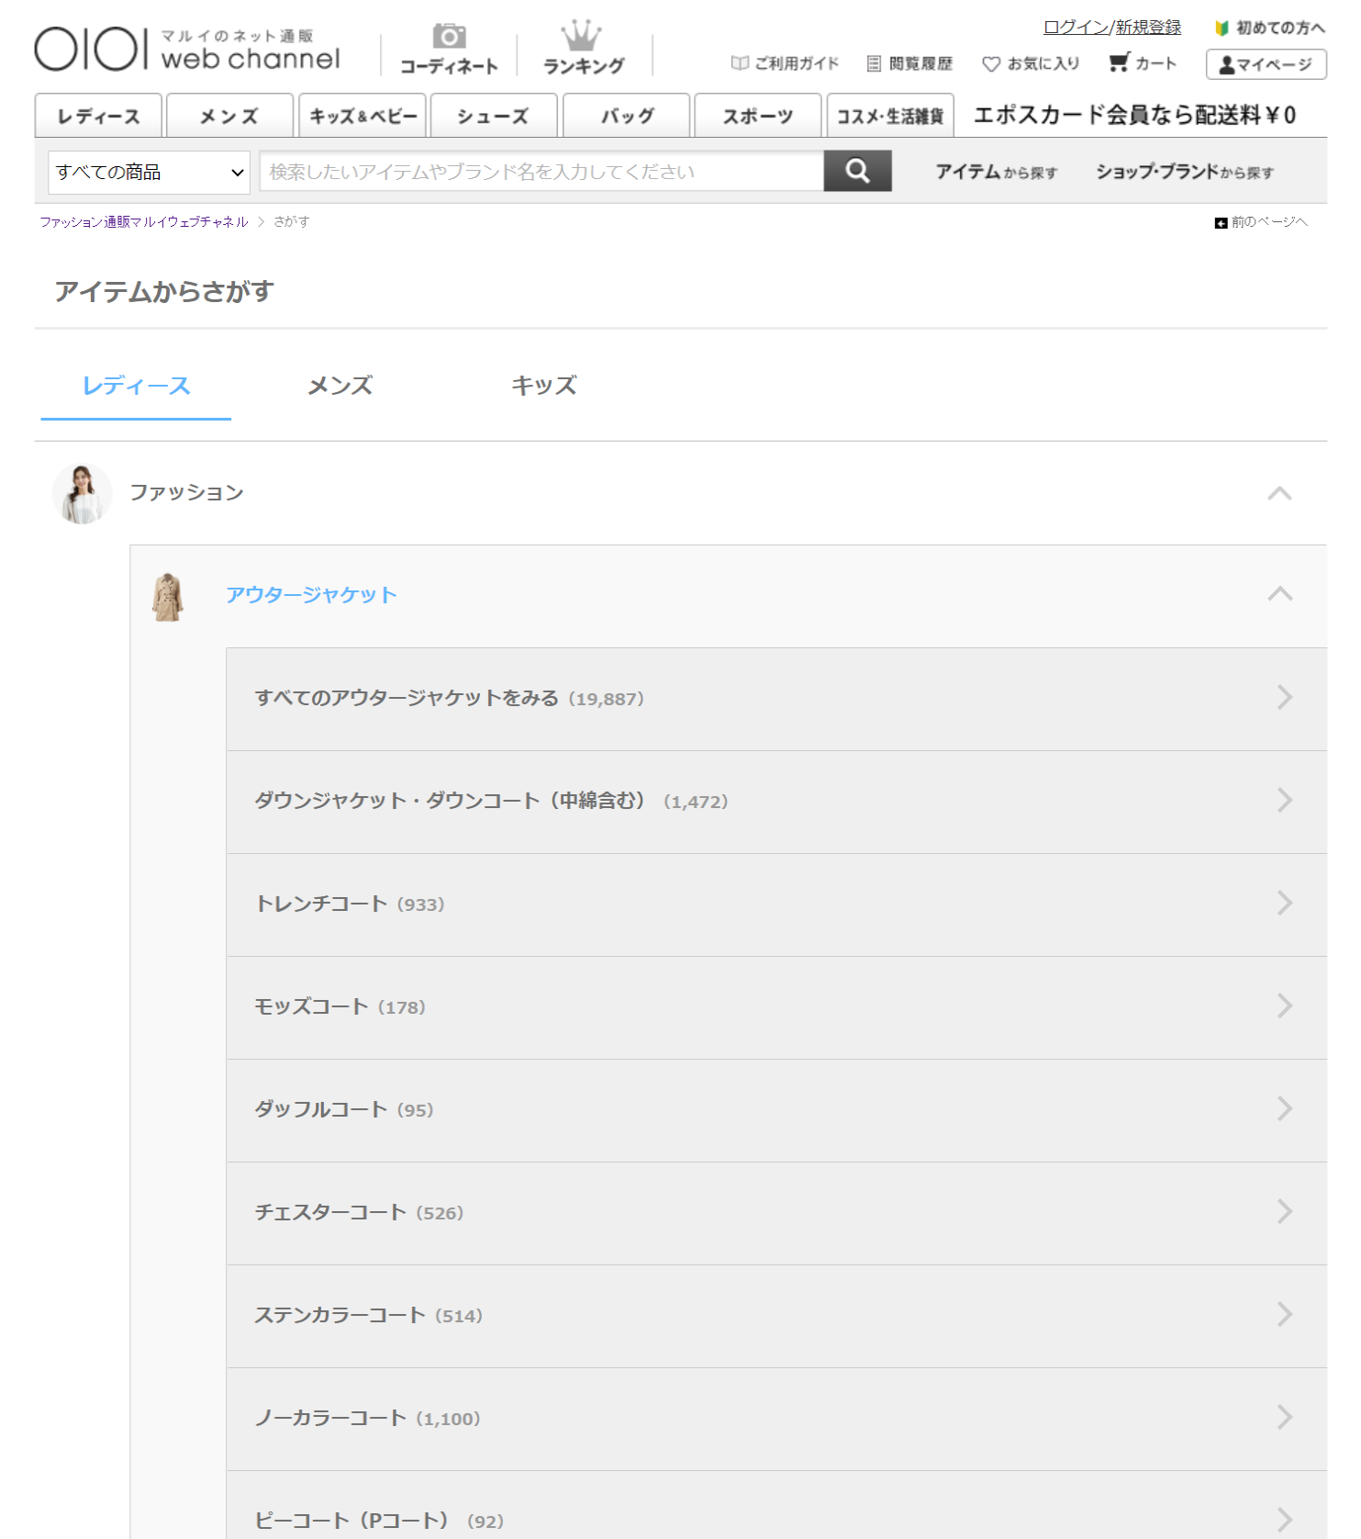This screenshot has width=1361, height=1539.
Task: Click the ログイン link
Action: click(x=1076, y=28)
